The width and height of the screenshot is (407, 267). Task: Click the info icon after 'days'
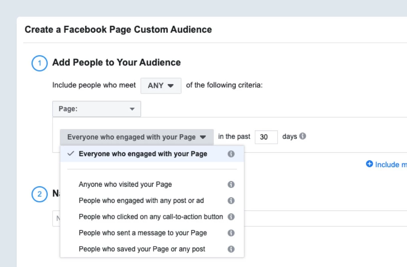coord(303,137)
